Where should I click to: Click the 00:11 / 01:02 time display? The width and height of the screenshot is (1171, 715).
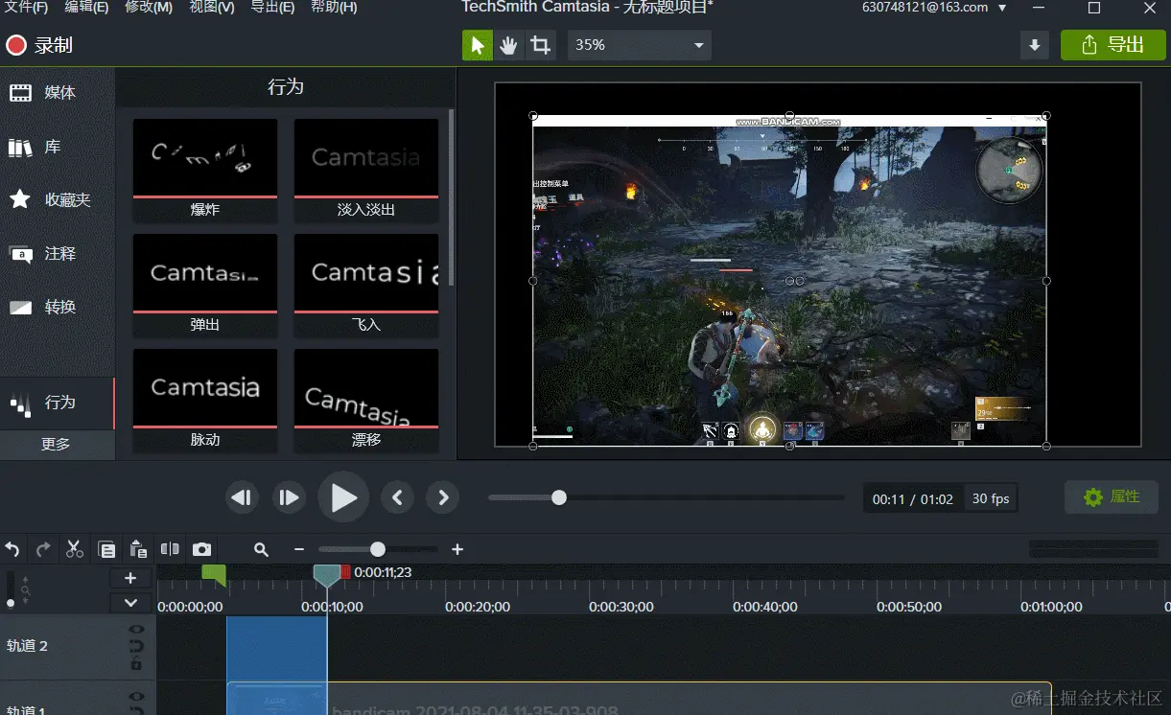913,498
